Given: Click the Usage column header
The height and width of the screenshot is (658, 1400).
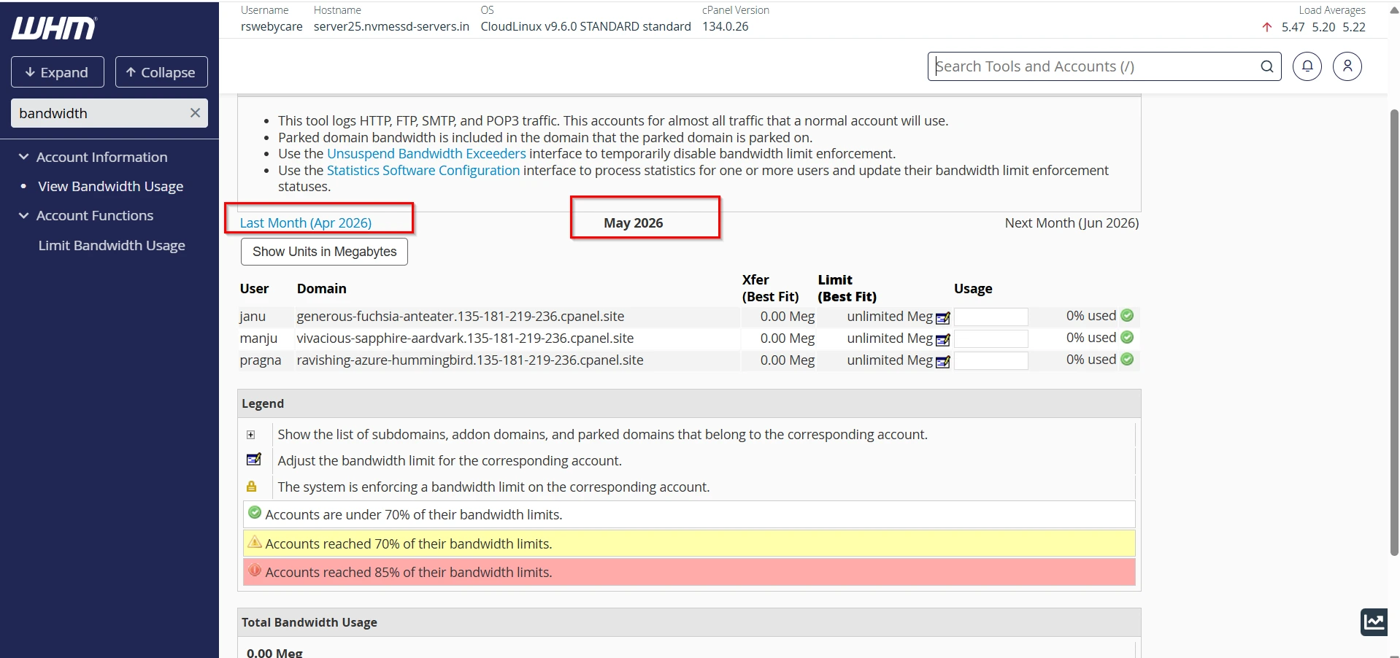Looking at the screenshot, I should [x=973, y=288].
